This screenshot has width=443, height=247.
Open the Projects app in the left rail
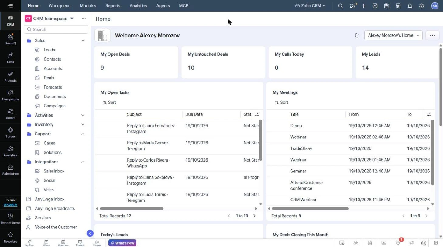(x=10, y=77)
